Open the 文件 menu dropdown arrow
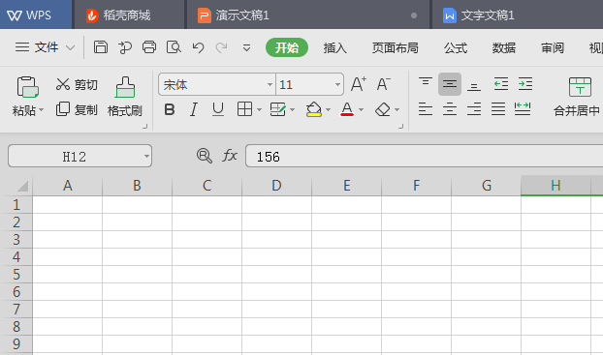 click(70, 48)
